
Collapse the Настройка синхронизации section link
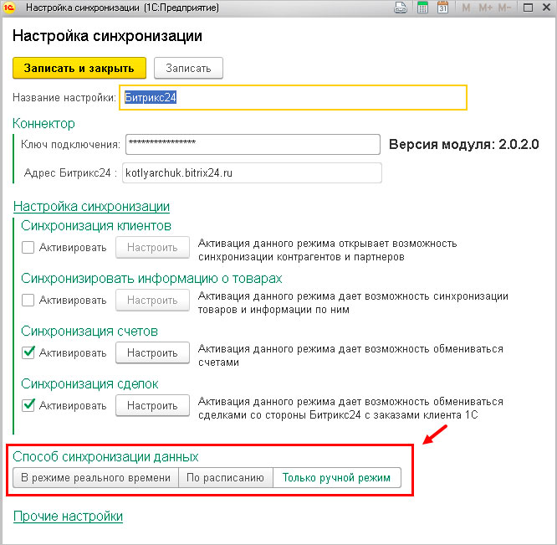click(x=91, y=206)
